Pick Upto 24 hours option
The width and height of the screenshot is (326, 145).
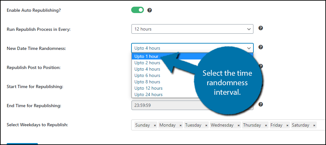pyautogui.click(x=148, y=94)
